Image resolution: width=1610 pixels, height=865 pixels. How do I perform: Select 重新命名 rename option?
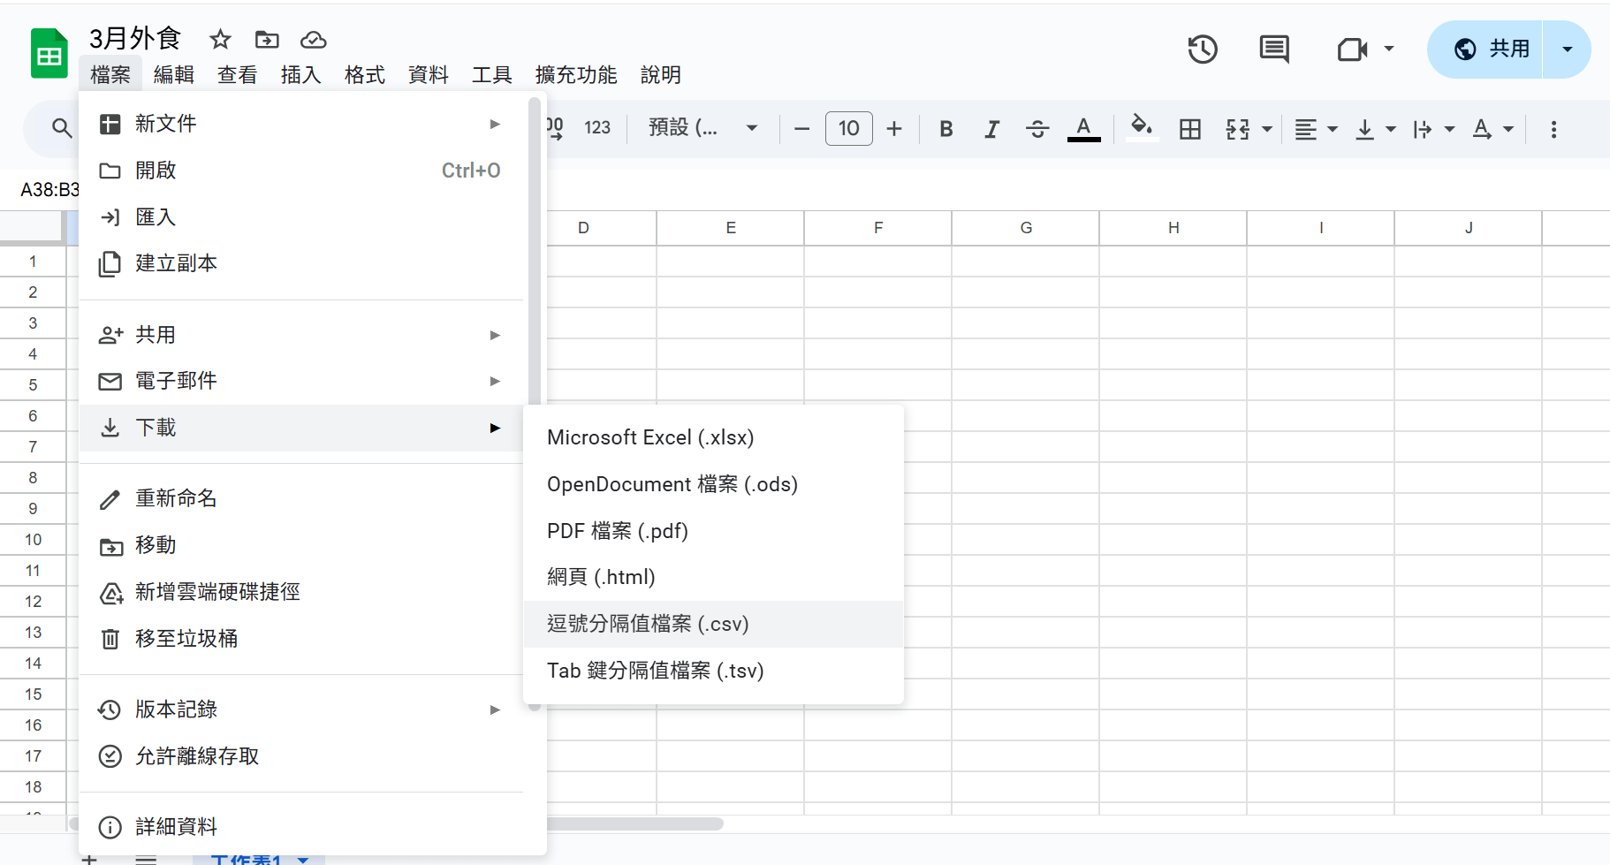tap(301, 498)
